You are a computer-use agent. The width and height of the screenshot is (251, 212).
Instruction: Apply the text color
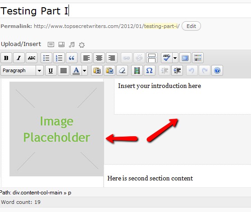(x=76, y=70)
